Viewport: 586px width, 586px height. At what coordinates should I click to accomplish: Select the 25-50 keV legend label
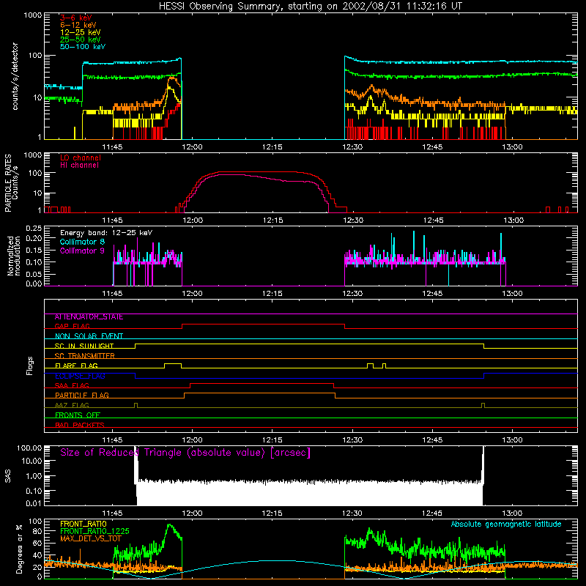pos(81,40)
